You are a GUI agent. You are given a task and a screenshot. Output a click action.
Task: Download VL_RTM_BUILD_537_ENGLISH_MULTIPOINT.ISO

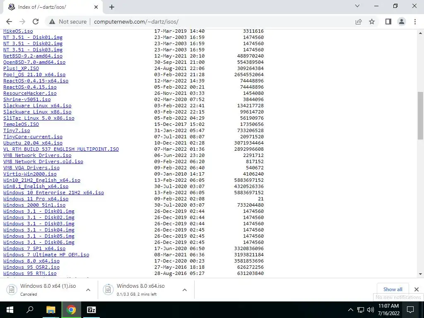[61, 149]
